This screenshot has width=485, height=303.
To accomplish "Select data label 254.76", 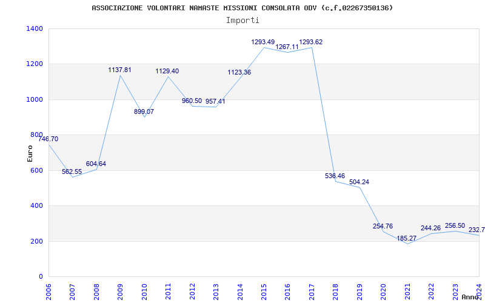I will [383, 226].
